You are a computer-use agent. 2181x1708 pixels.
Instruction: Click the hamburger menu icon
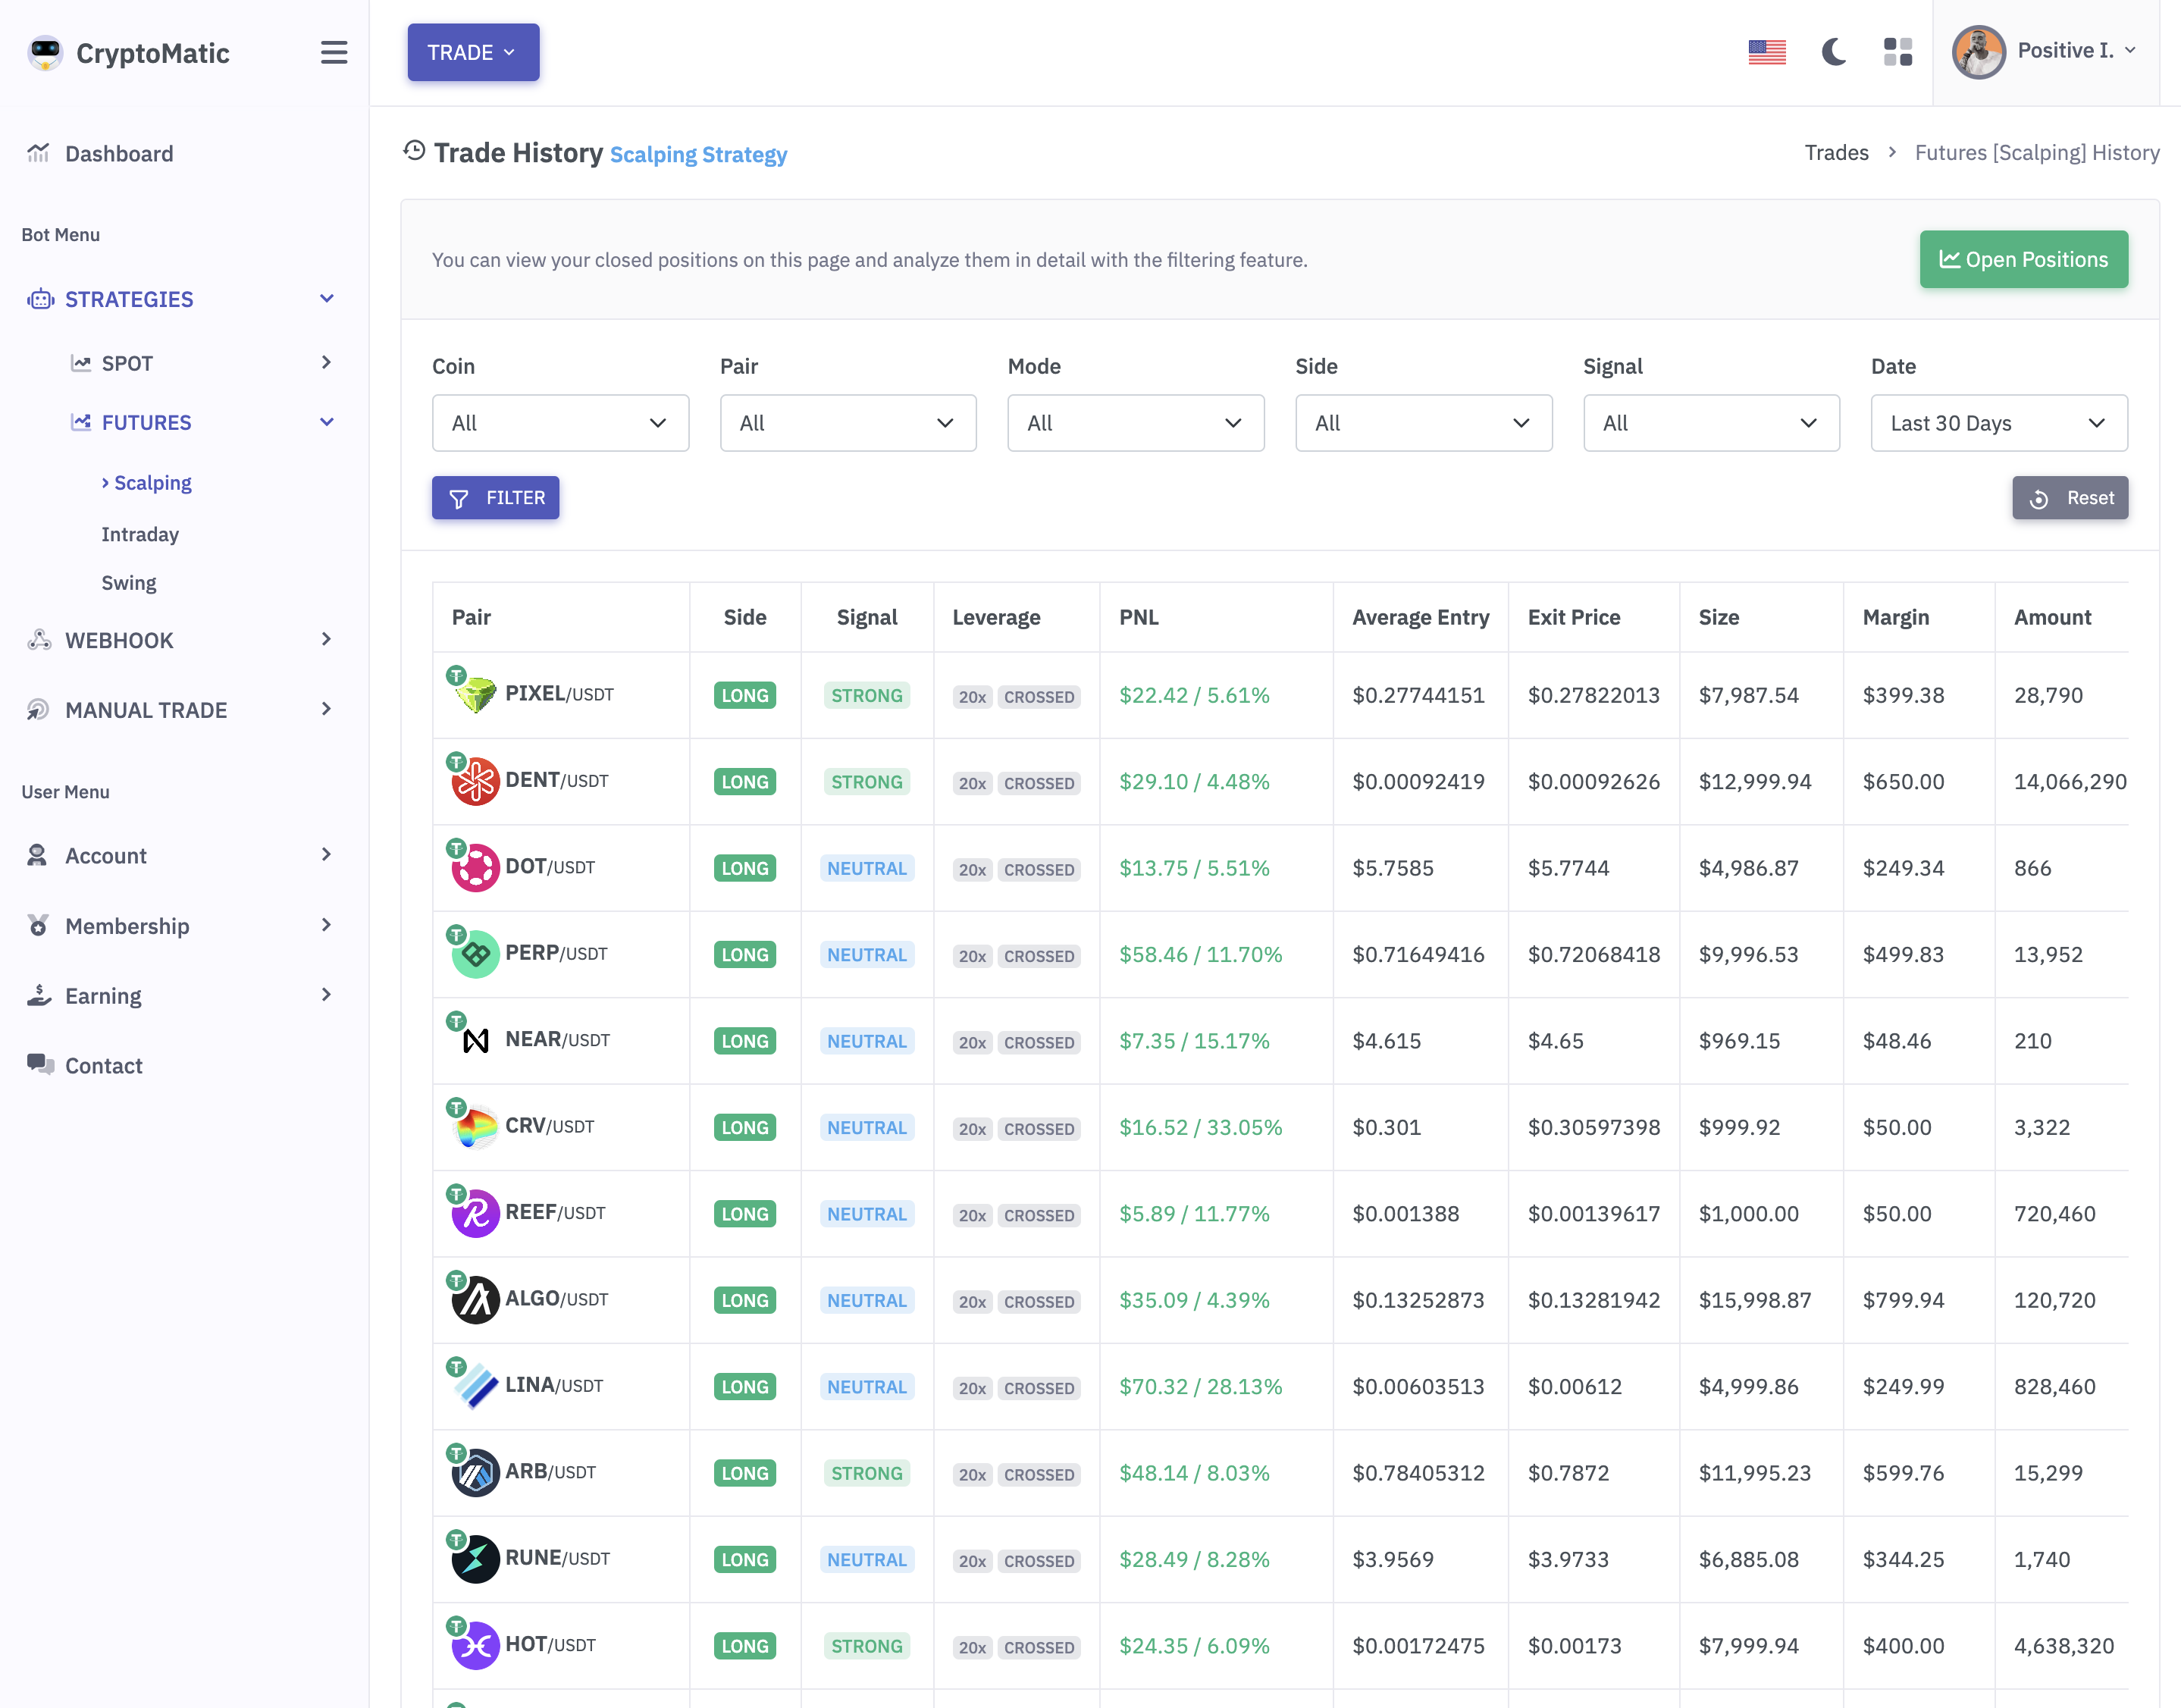tap(334, 52)
